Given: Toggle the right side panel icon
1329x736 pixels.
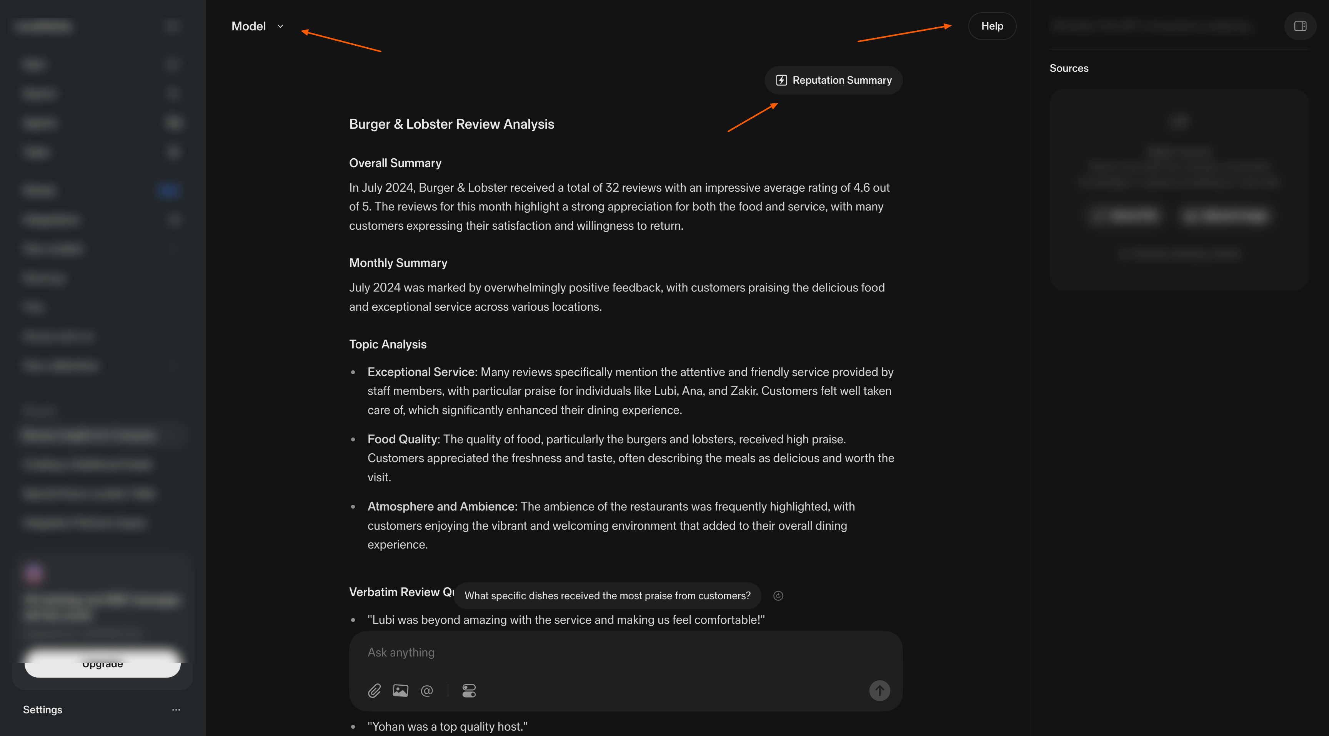Looking at the screenshot, I should pos(1300,26).
